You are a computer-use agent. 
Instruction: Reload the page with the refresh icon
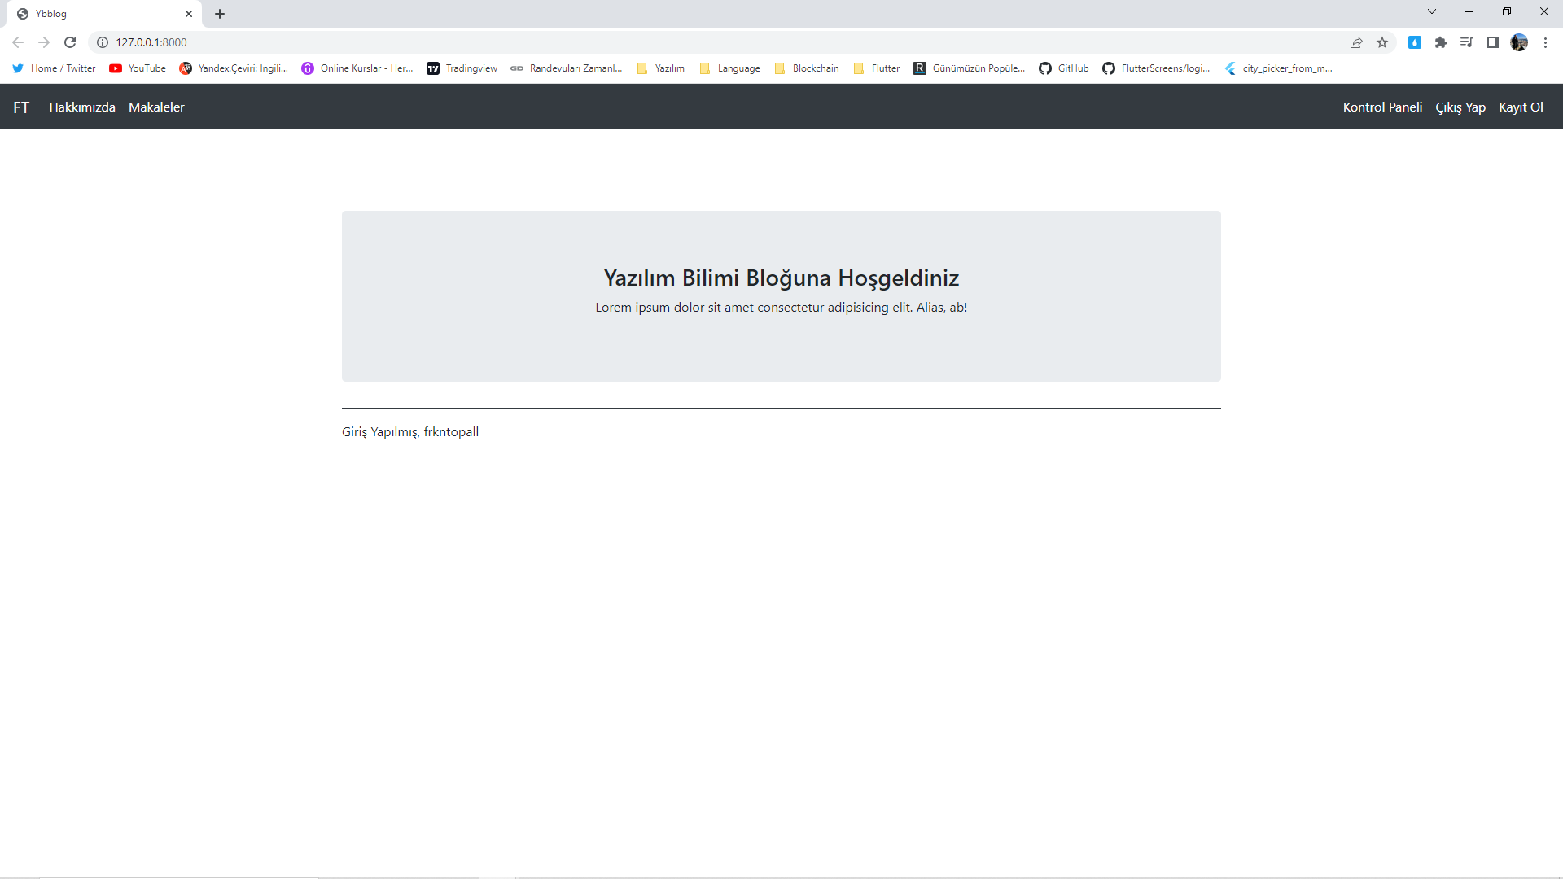click(70, 42)
